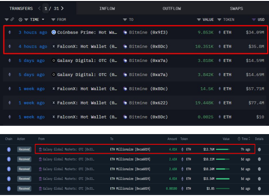
Task: Open VALUE column filter
Action: click(x=199, y=20)
